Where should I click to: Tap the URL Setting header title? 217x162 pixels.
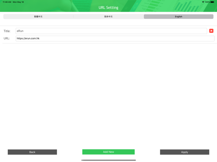click(x=108, y=7)
